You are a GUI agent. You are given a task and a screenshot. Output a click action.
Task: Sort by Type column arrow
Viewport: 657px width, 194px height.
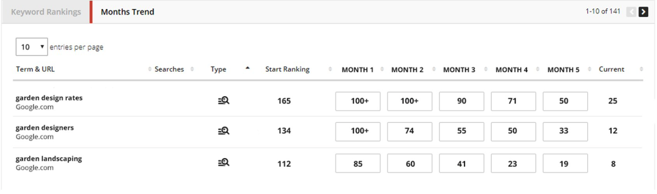click(x=248, y=68)
